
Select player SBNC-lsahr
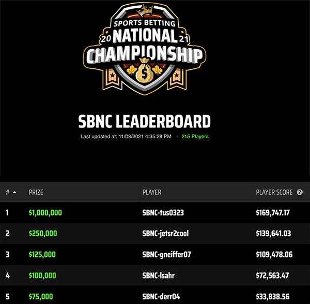[x=158, y=276]
